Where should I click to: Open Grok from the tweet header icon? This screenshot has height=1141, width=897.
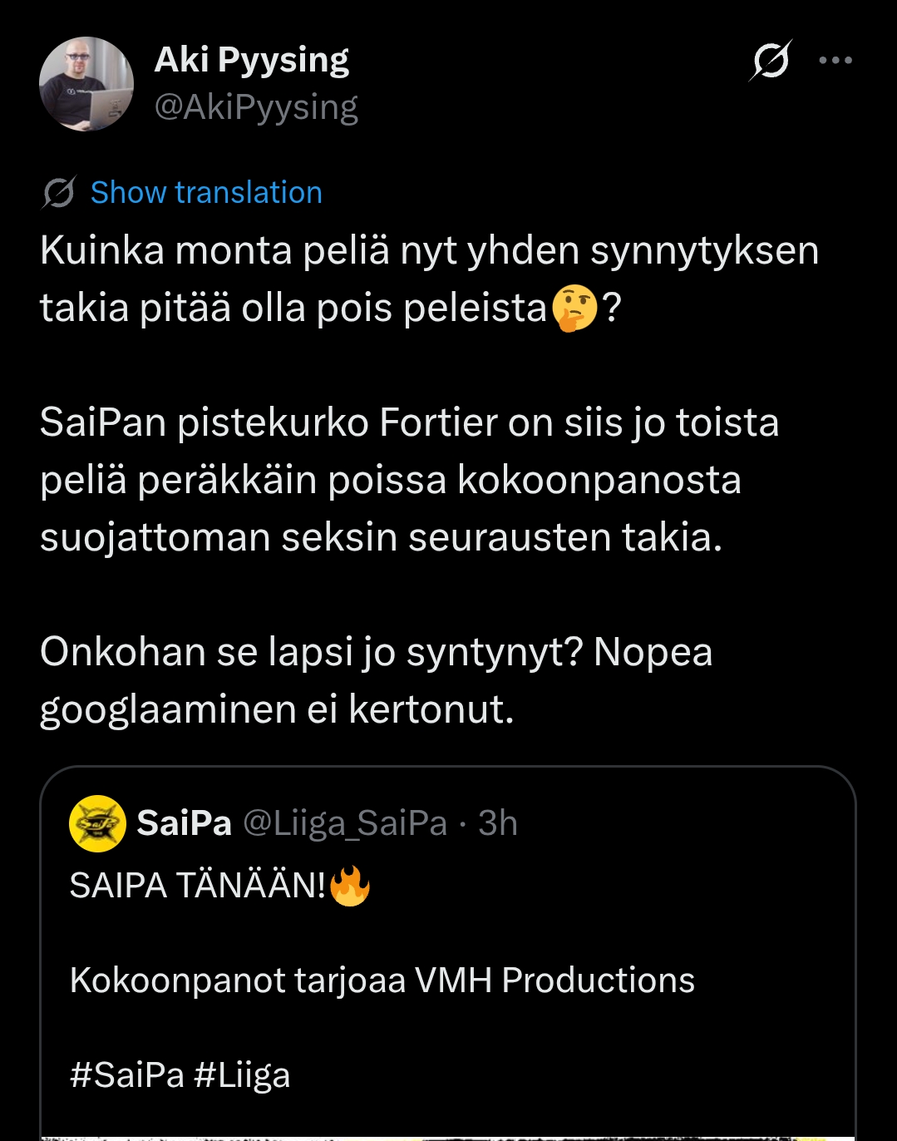point(770,61)
